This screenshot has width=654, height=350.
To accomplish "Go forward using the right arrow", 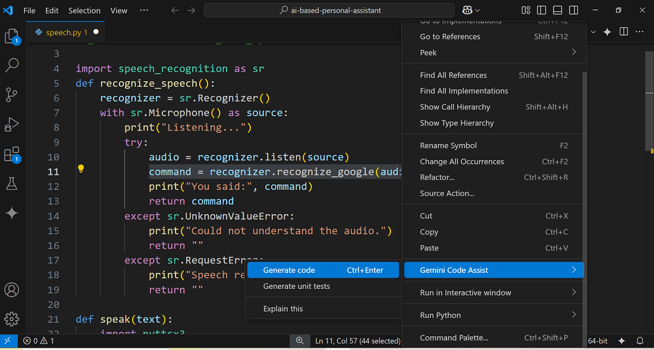I will [x=191, y=11].
